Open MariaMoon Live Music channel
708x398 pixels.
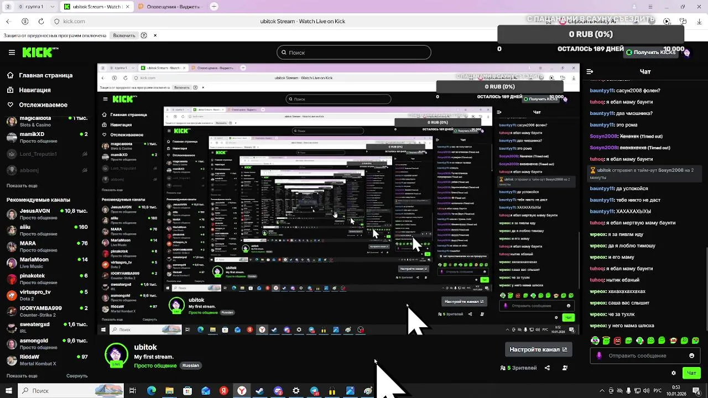tap(47, 263)
